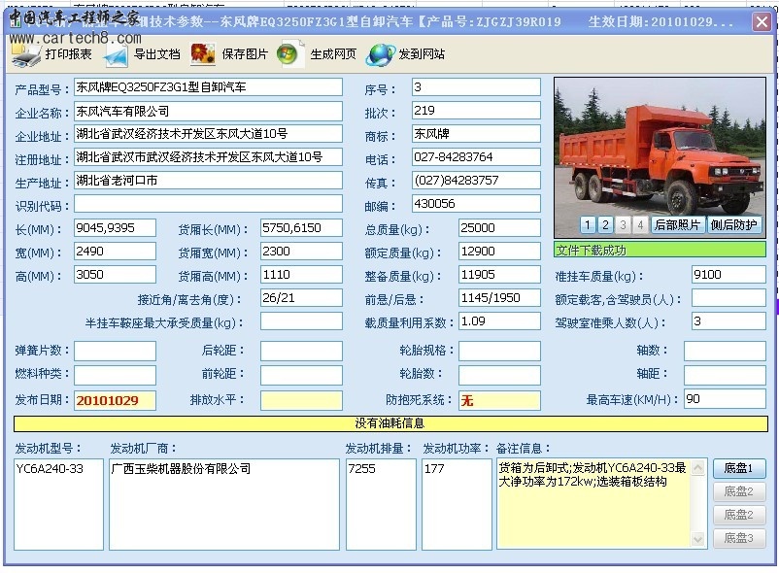This screenshot has width=779, height=573.
Task: Click the flower picture icon for 保存图片
Action: coord(203,54)
